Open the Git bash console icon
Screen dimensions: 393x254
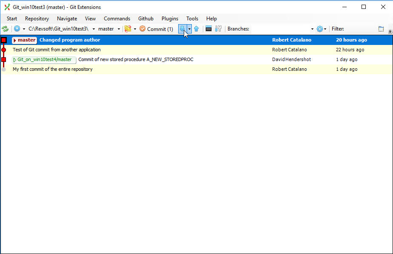208,29
